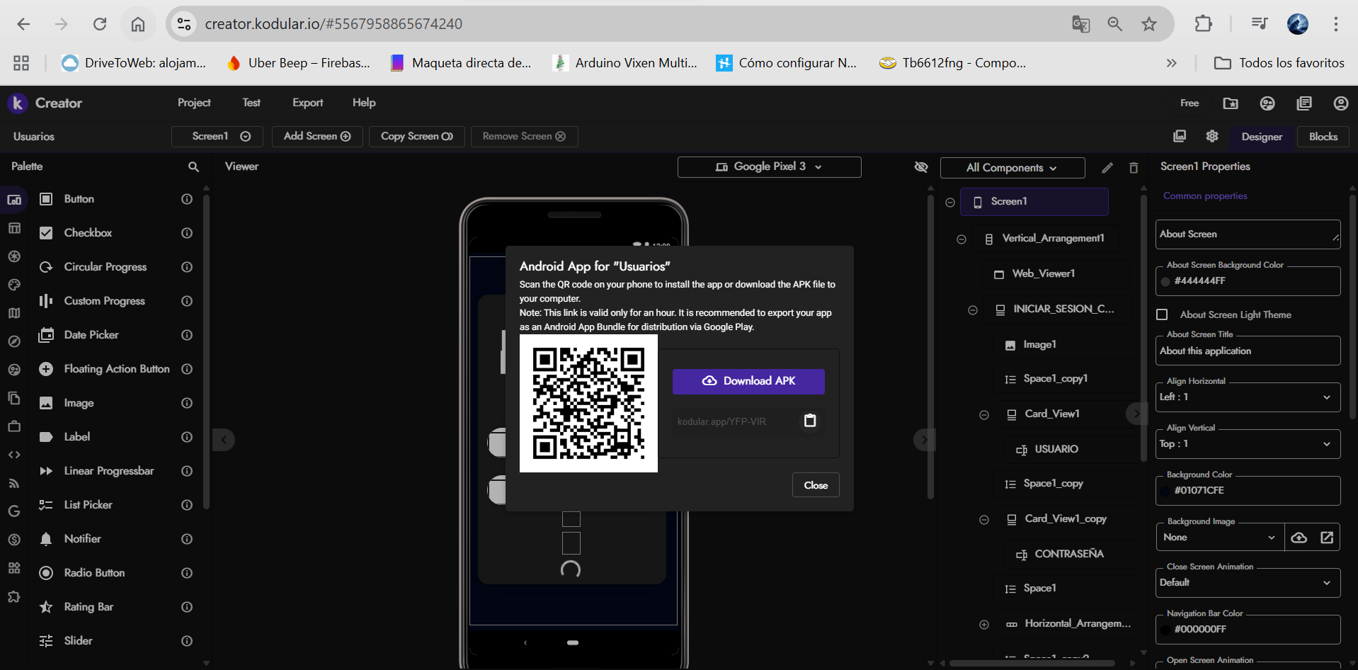Click the rename component pencil icon
The height and width of the screenshot is (670, 1358).
tap(1107, 168)
